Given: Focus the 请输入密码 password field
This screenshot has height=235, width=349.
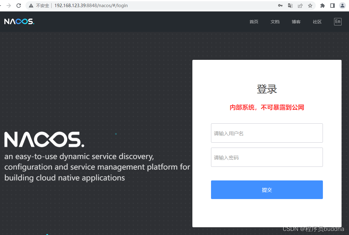Looking at the screenshot, I should click(x=267, y=157).
